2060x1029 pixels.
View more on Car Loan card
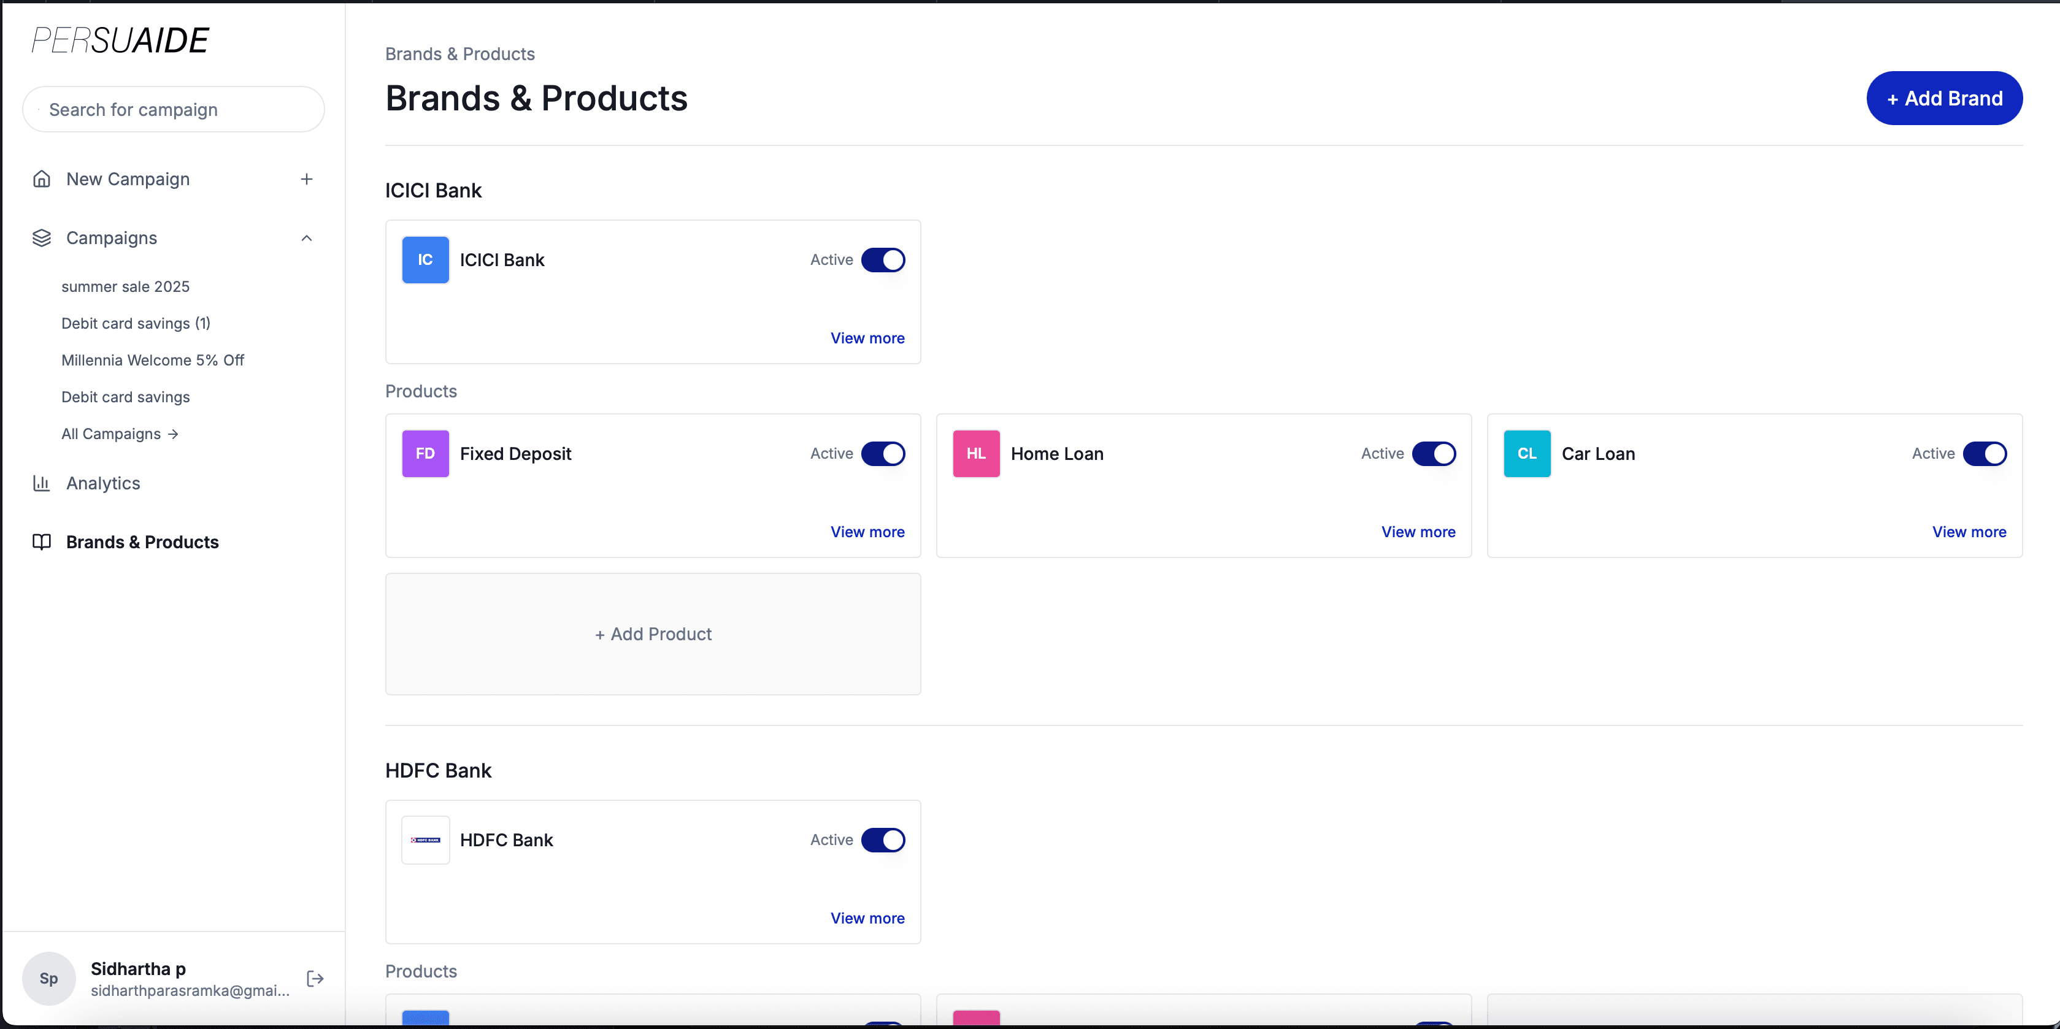point(1970,532)
